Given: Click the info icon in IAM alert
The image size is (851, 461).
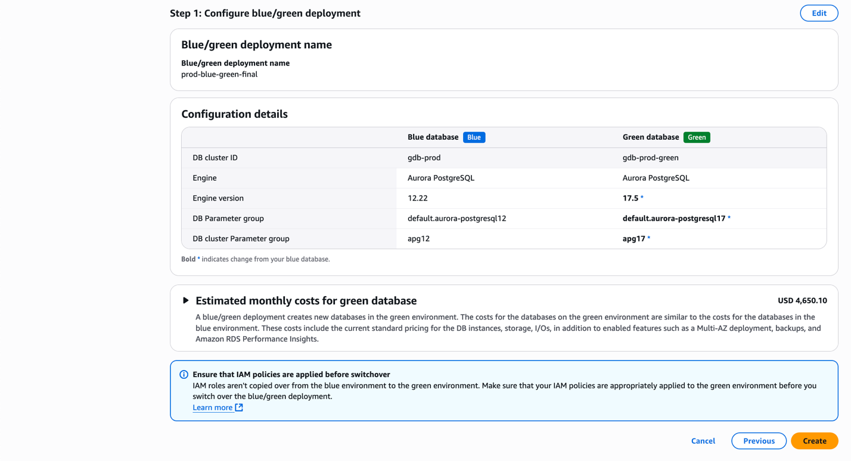Looking at the screenshot, I should coord(184,375).
